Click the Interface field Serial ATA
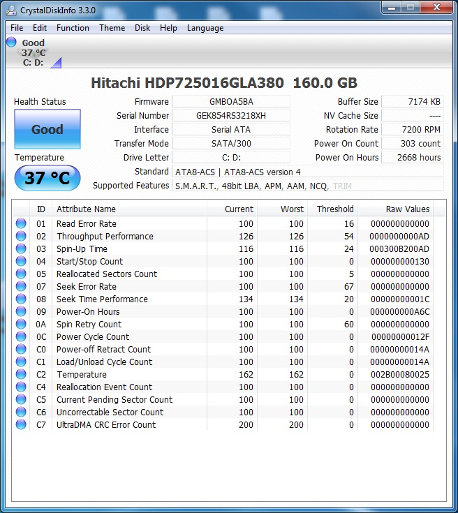 pyautogui.click(x=231, y=130)
